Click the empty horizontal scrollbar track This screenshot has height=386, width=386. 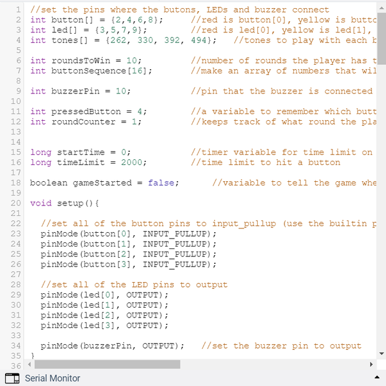[274, 364]
